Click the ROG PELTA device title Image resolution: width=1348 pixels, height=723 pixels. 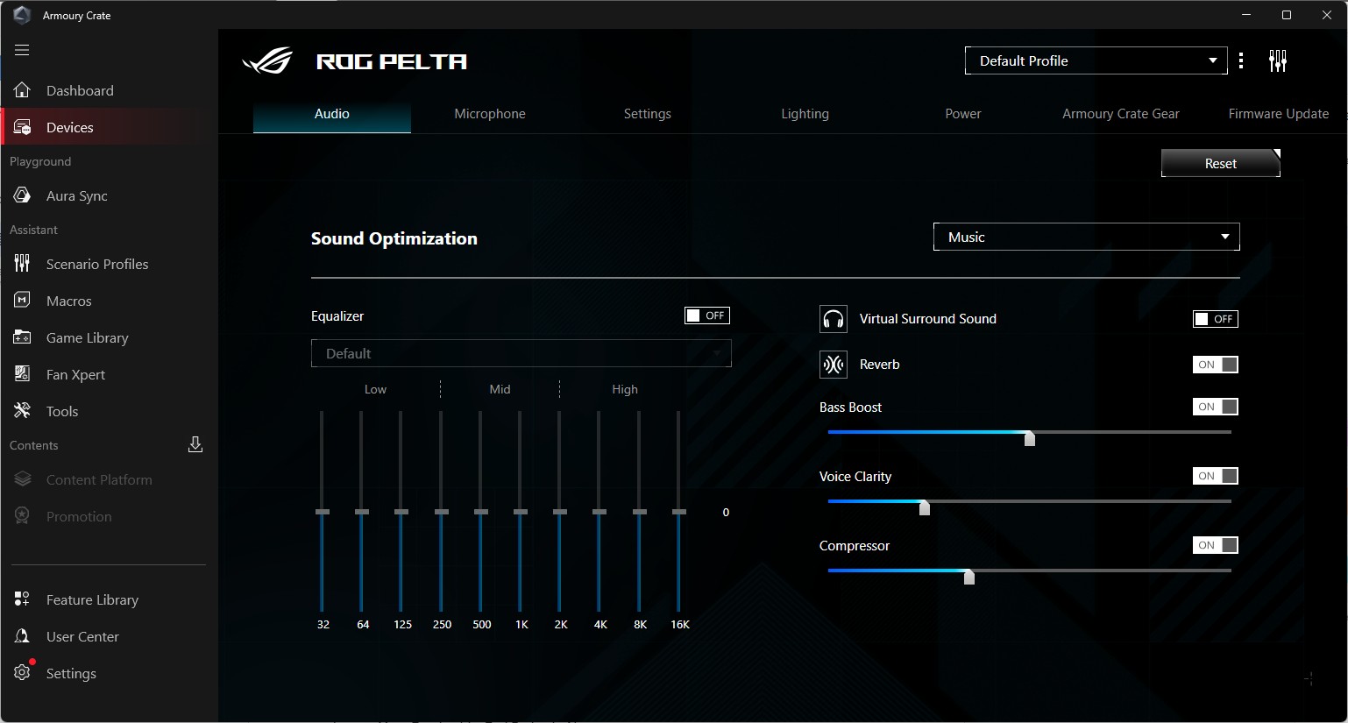click(392, 61)
